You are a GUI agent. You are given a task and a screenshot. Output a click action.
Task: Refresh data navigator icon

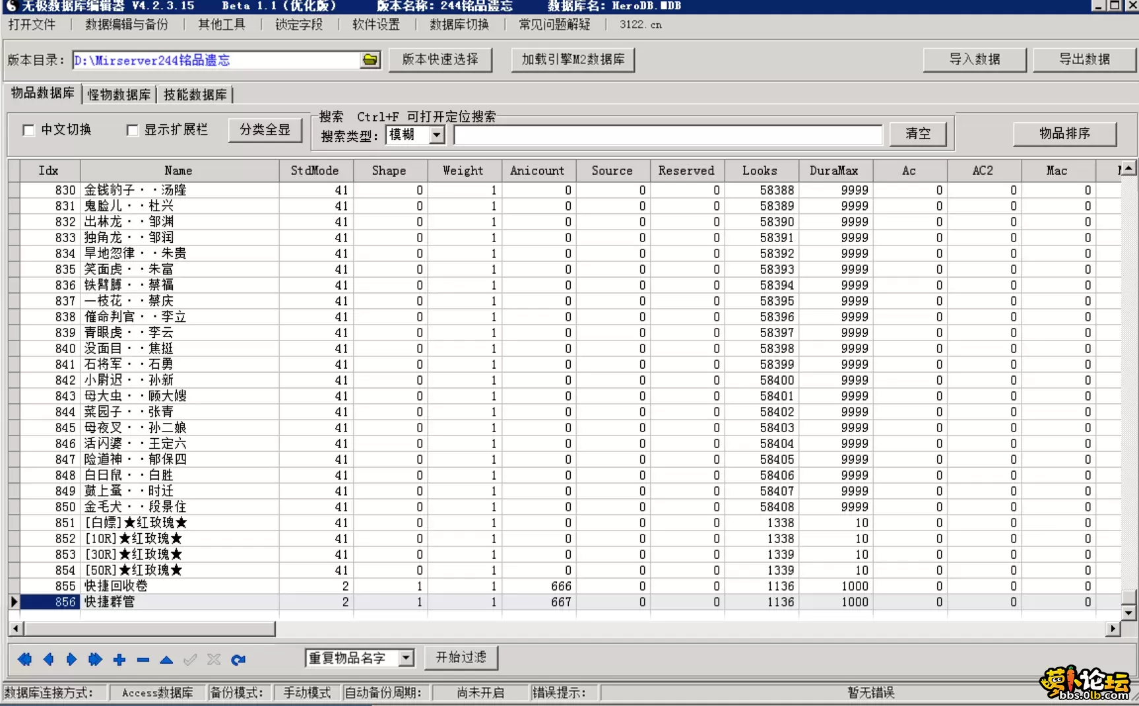click(238, 658)
